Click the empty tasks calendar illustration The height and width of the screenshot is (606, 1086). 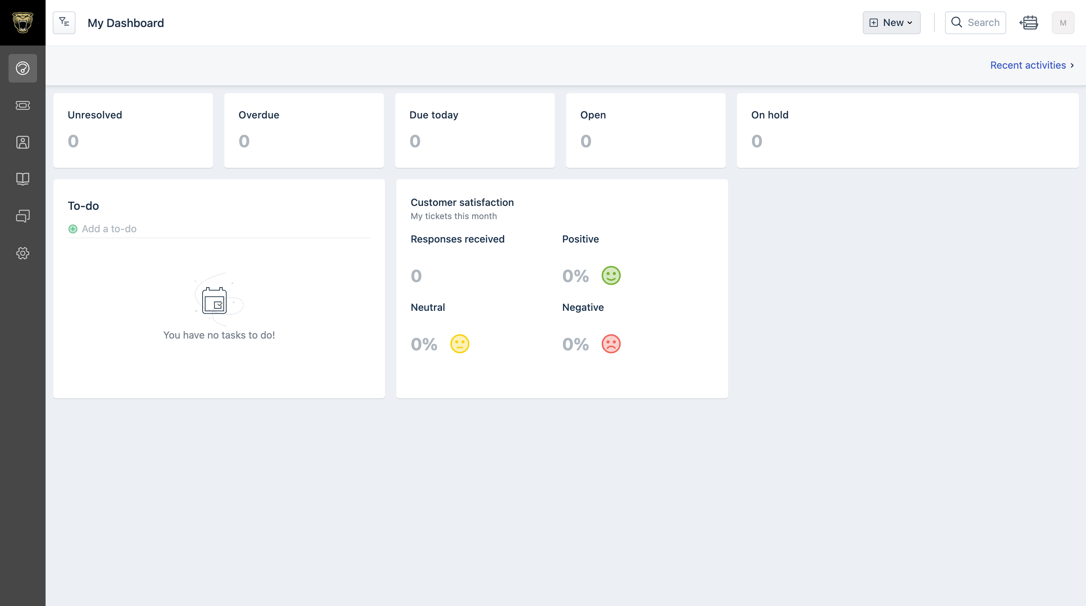[219, 299]
